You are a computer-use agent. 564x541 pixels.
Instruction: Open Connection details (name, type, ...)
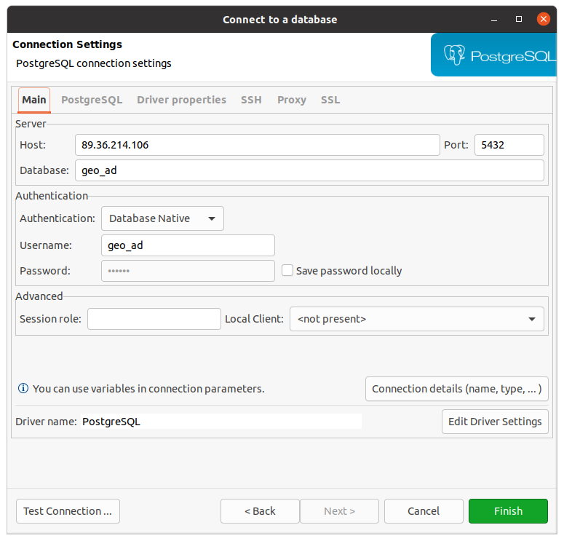tap(456, 389)
